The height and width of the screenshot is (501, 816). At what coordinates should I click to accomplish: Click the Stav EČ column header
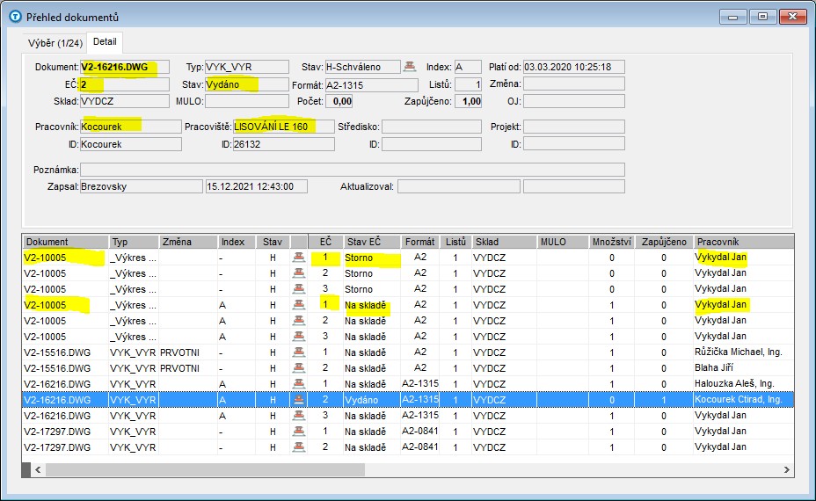(x=372, y=242)
